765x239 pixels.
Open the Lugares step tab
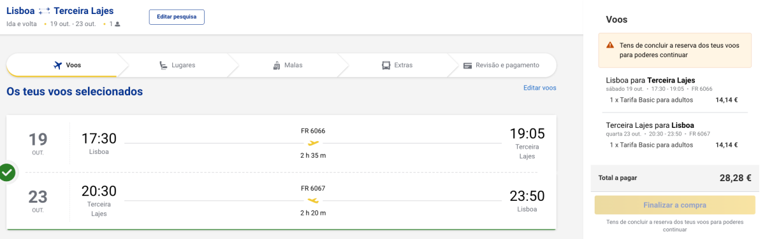coord(177,65)
